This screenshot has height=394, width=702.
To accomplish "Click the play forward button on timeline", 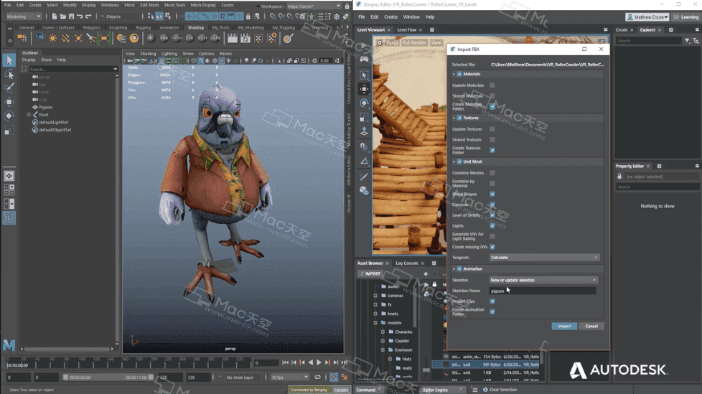I will point(319,362).
